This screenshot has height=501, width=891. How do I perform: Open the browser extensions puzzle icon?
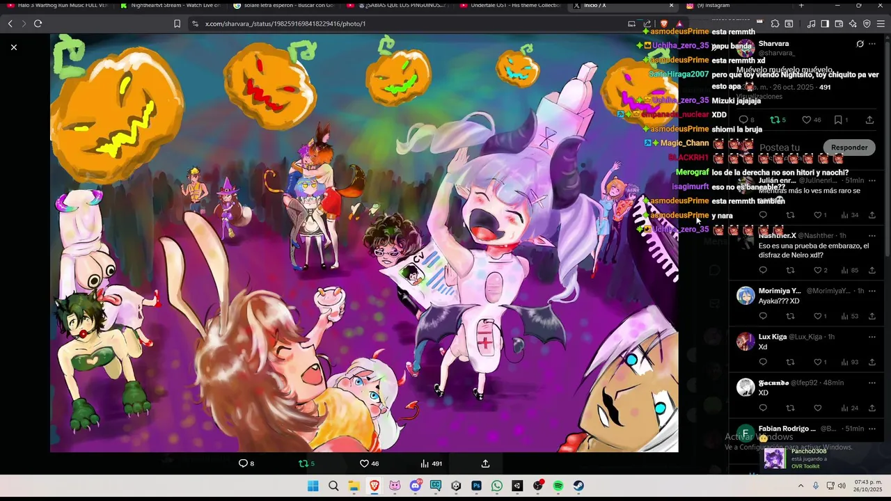775,24
